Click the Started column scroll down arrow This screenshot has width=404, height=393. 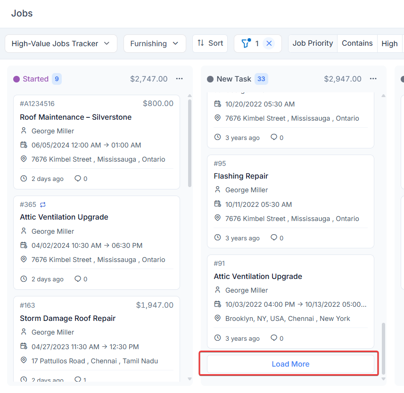190,379
